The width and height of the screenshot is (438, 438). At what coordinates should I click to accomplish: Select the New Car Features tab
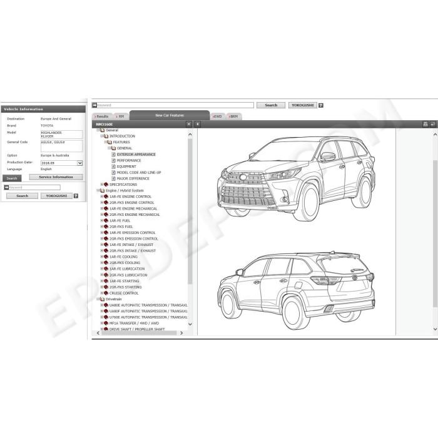pyautogui.click(x=170, y=115)
